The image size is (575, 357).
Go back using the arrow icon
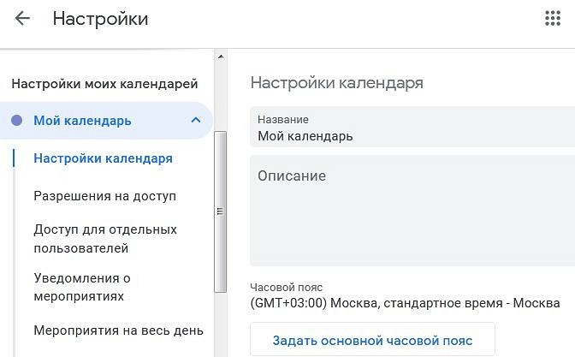(x=22, y=18)
